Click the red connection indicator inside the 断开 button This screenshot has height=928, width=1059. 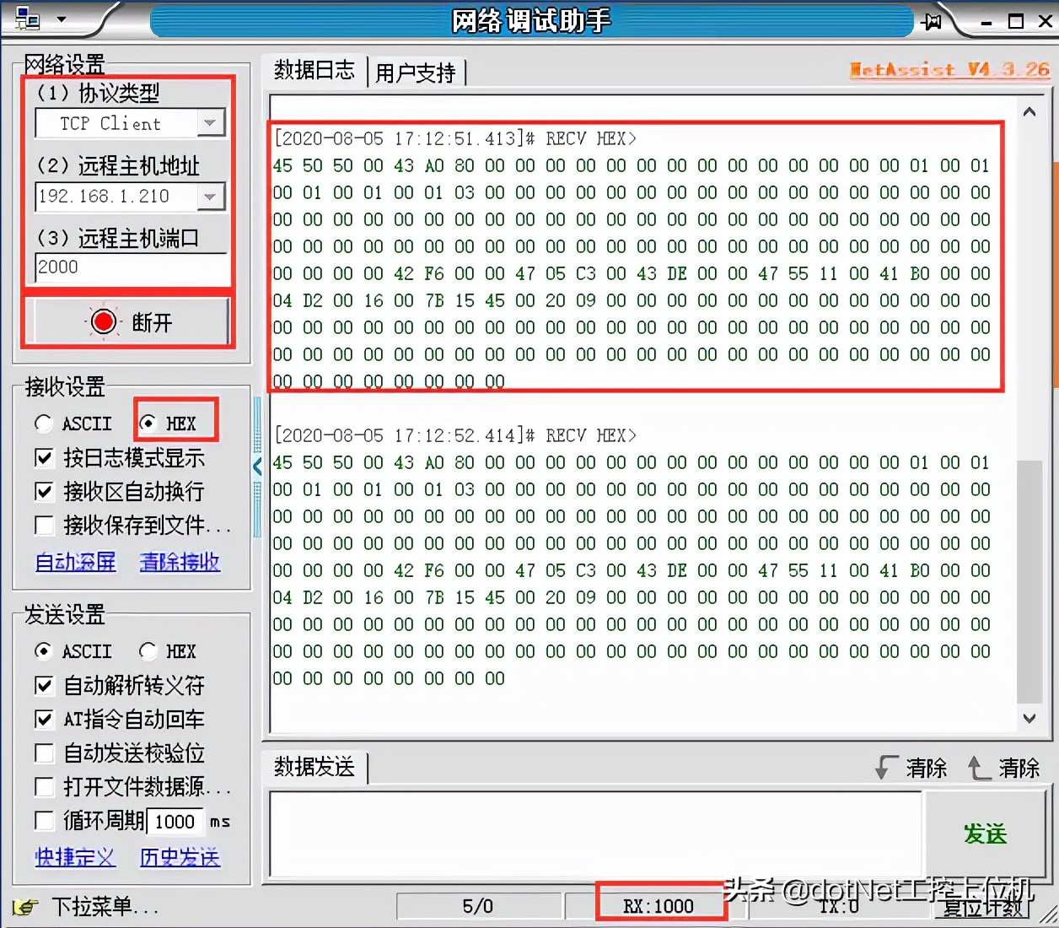point(103,321)
